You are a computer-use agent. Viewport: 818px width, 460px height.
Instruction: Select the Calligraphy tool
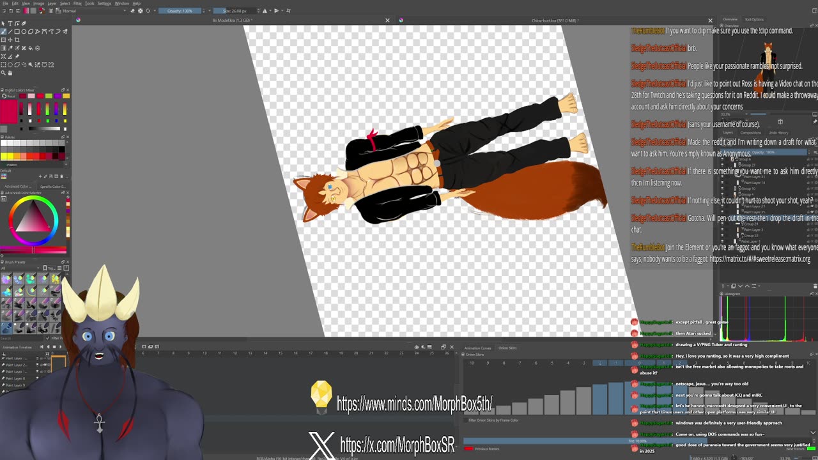[x=24, y=23]
